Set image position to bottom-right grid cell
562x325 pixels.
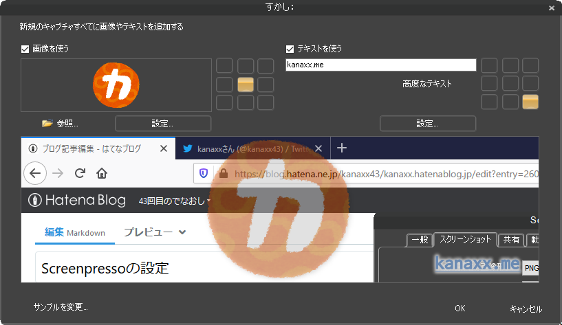click(266, 102)
